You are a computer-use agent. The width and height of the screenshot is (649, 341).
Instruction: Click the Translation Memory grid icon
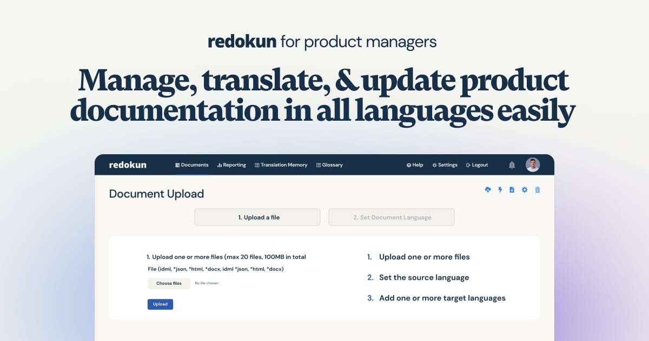point(256,165)
